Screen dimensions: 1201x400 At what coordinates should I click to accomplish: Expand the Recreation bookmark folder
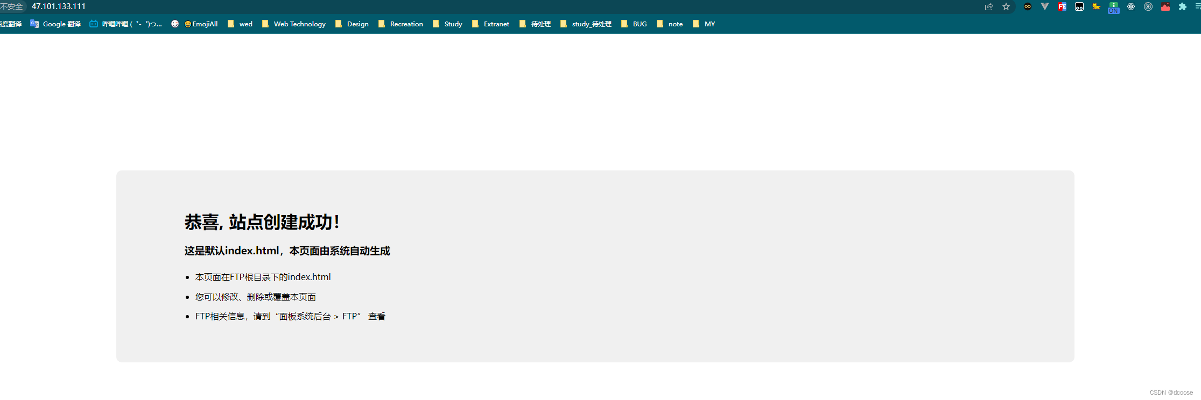tap(401, 24)
